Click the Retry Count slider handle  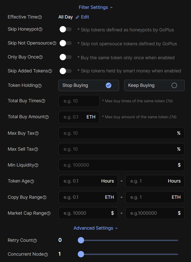pos(81,240)
